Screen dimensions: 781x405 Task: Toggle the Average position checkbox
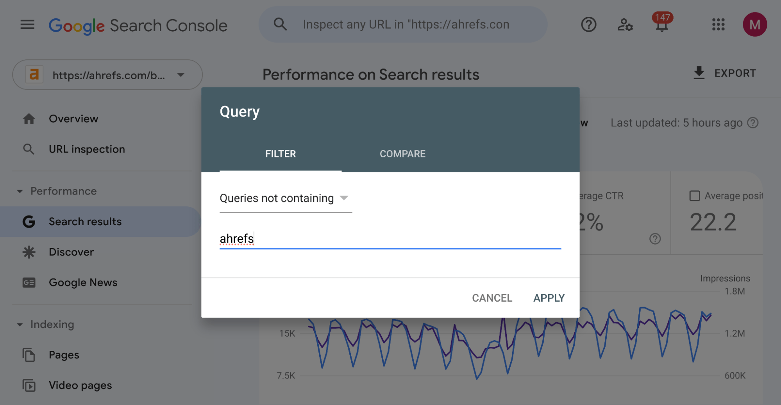click(694, 196)
